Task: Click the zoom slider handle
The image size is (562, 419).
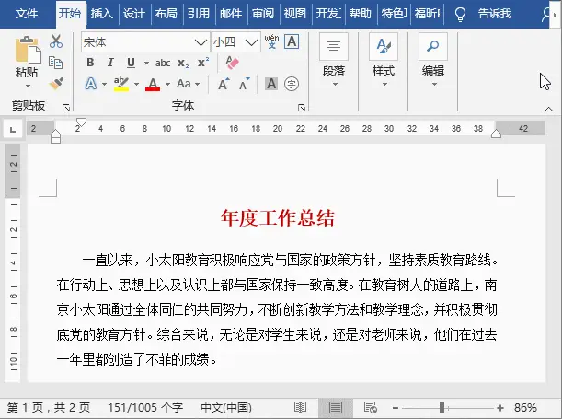Action: point(442,408)
